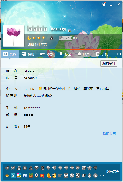Image resolution: width=123 pixels, height=182 pixels.
Task: Open the 手机 mobile tab
Action: click(102, 54)
